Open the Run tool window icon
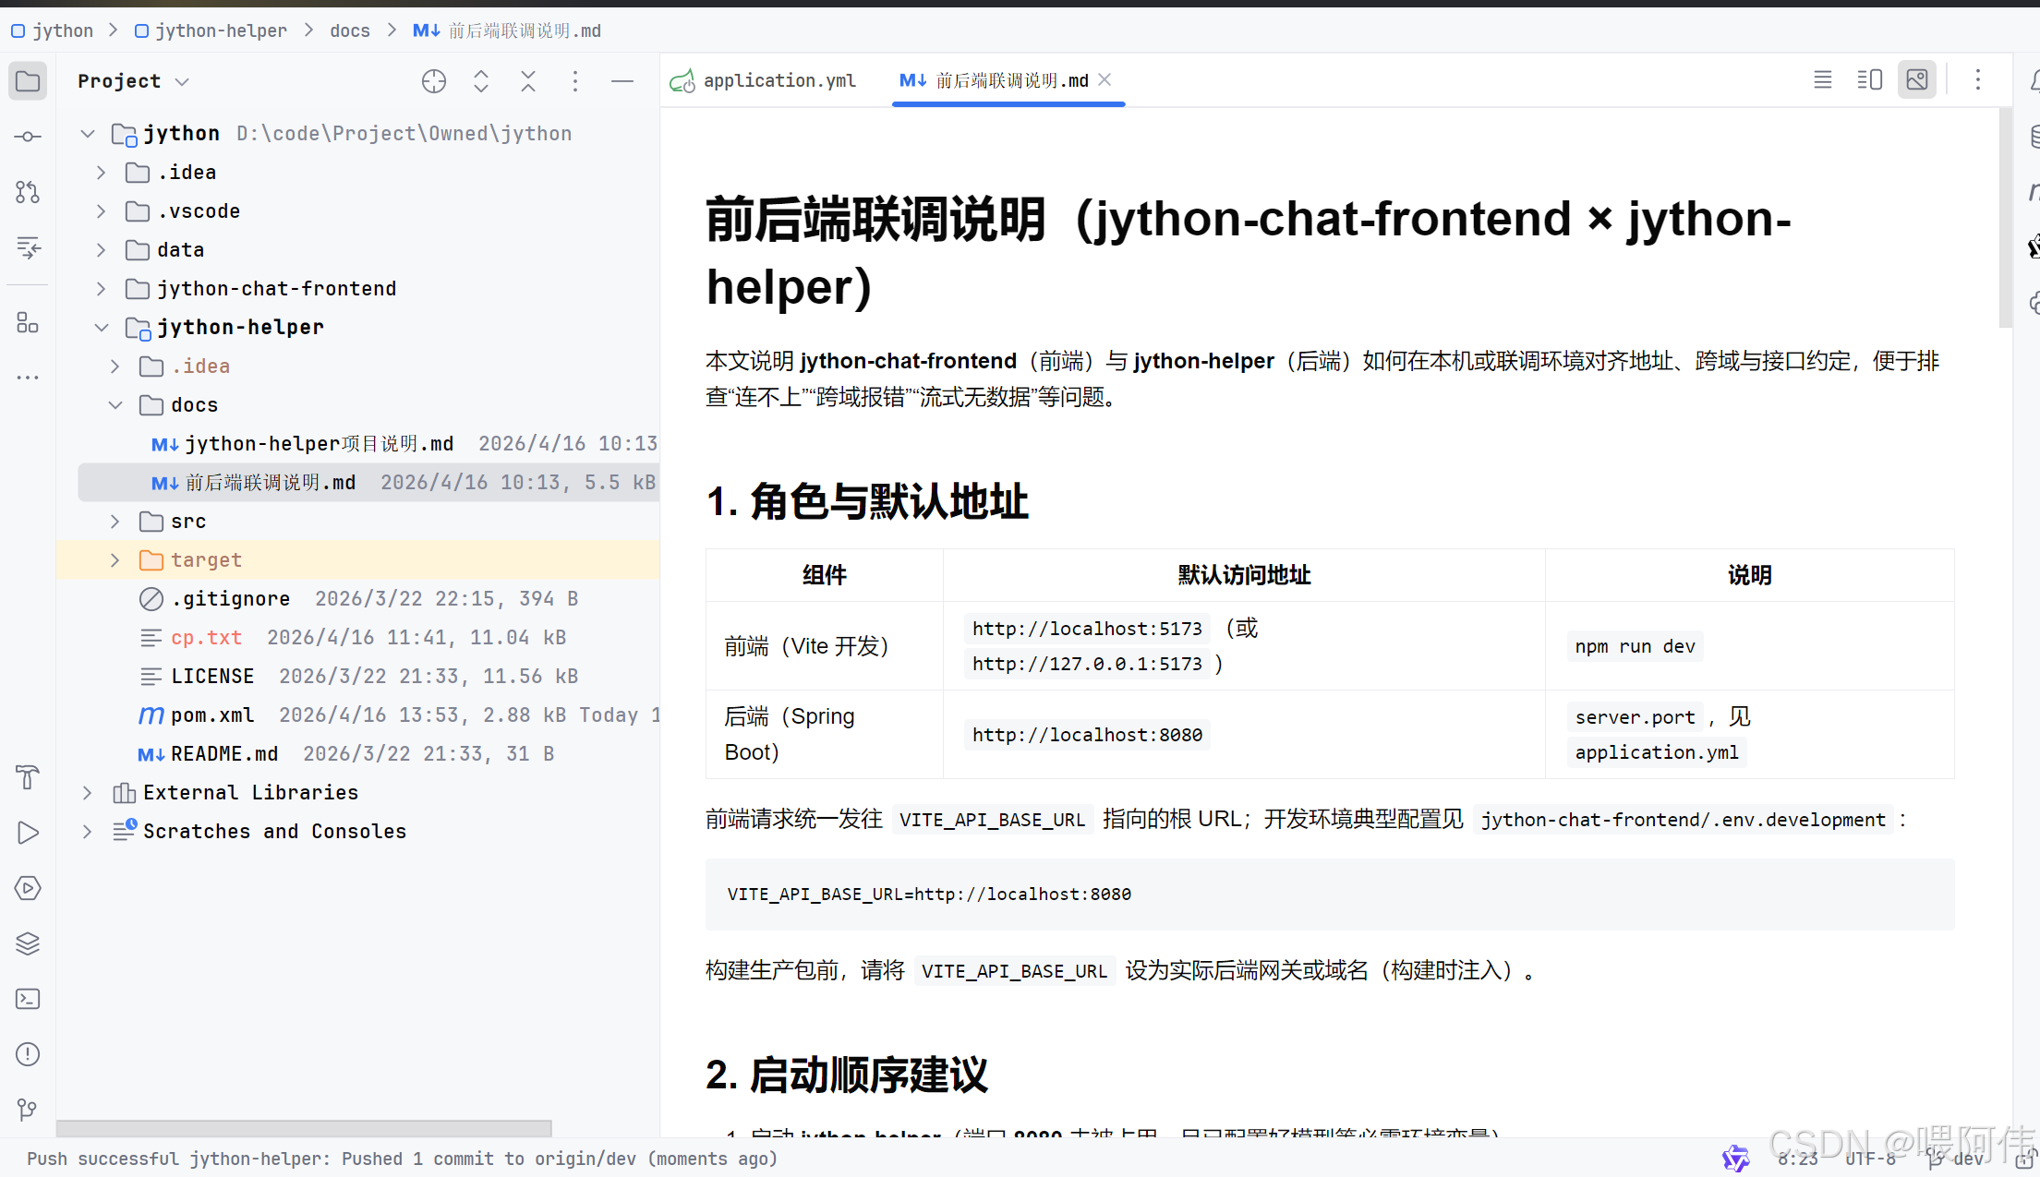 (x=28, y=833)
